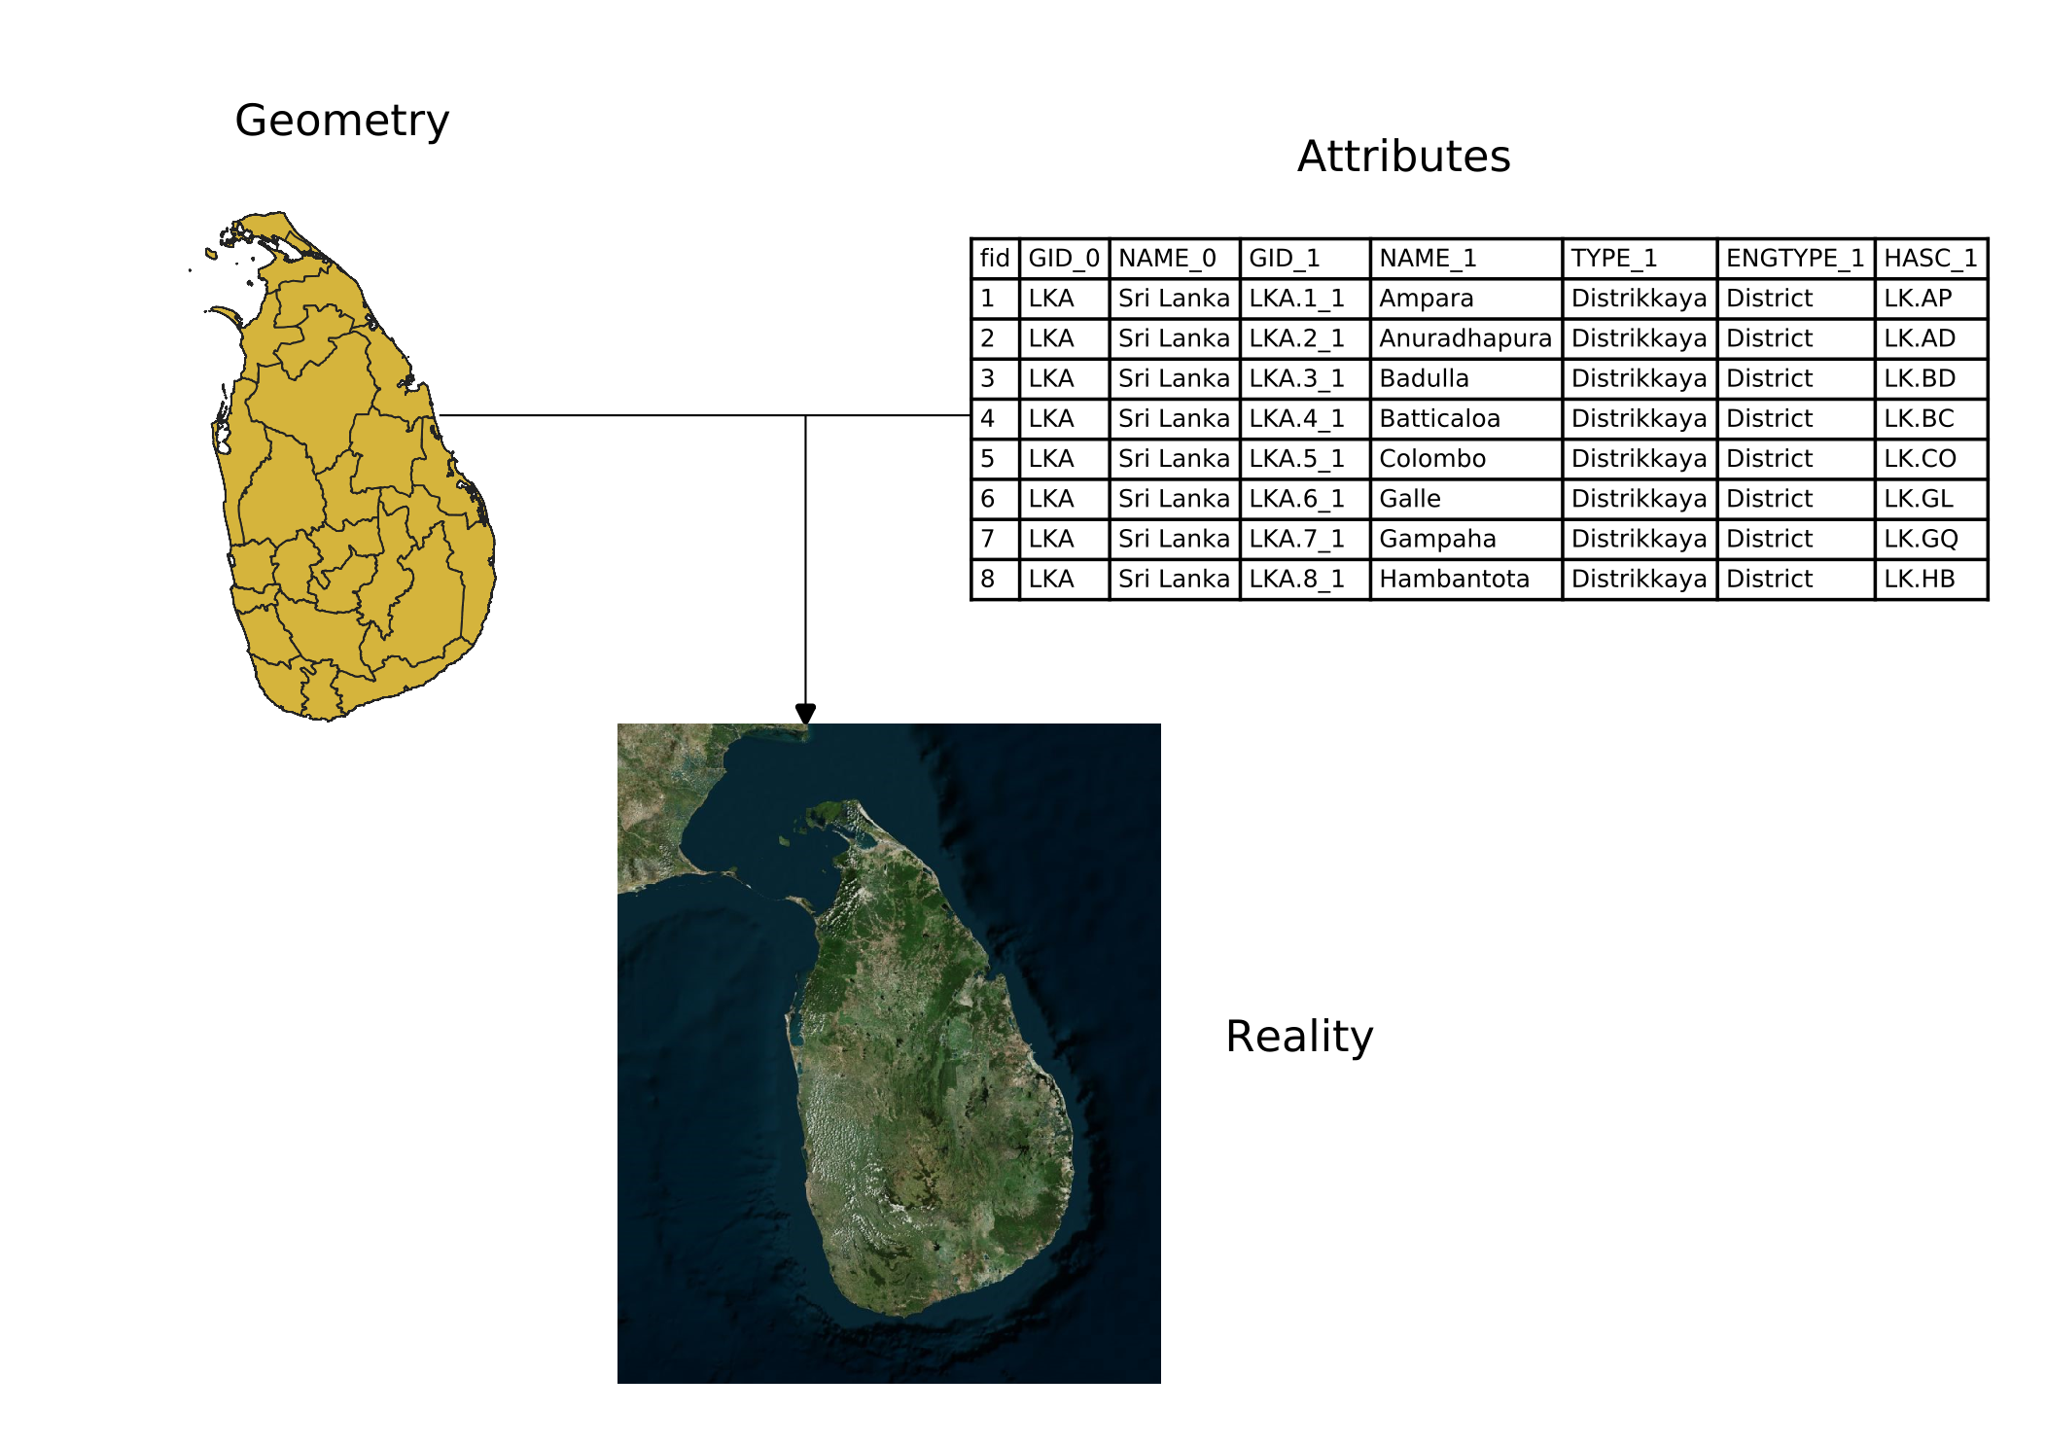Click fid value 8 in Hambantota row
This screenshot has height=1447, width=2046.
point(995,580)
